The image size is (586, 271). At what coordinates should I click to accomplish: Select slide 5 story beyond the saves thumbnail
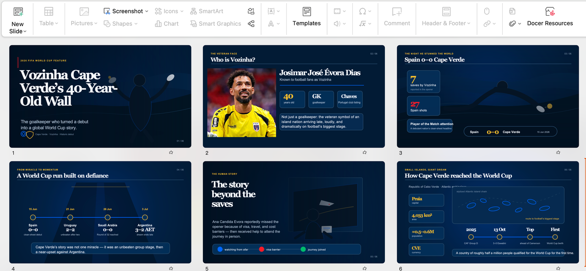coord(294,212)
